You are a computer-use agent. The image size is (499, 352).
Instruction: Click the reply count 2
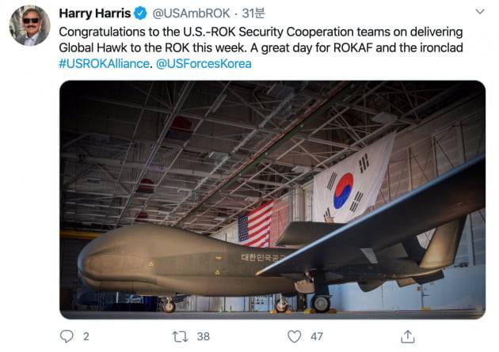[x=86, y=336]
